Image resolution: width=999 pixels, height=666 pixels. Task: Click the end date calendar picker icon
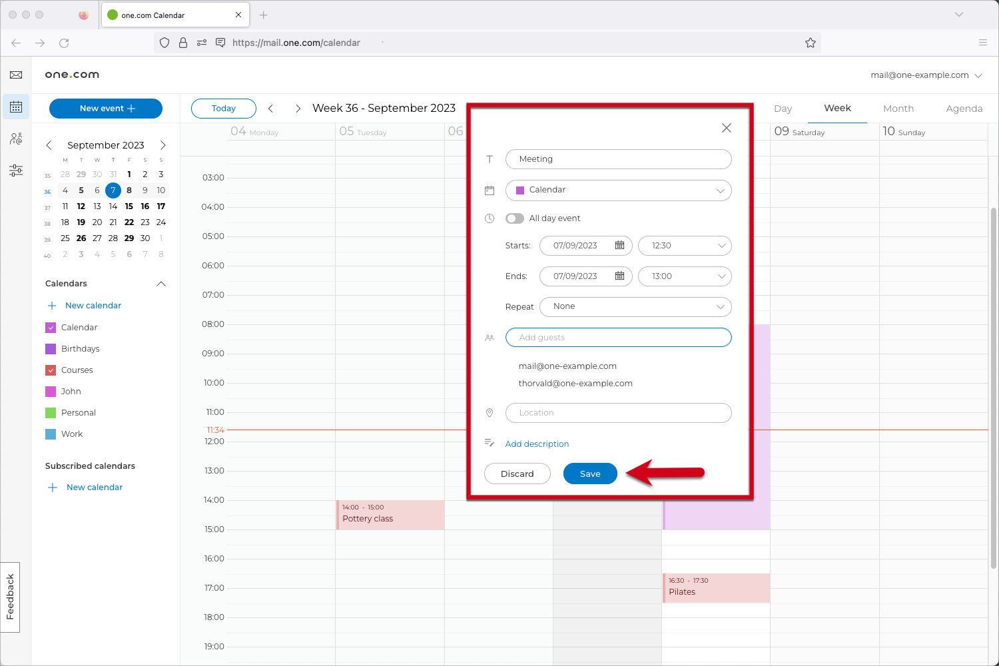619,276
